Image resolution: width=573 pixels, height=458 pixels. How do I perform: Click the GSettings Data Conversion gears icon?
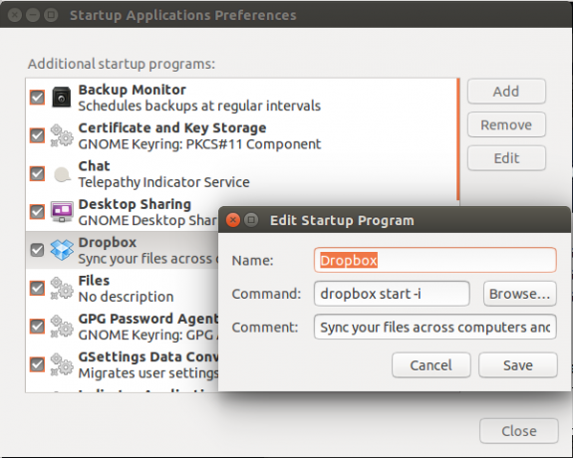coord(62,364)
